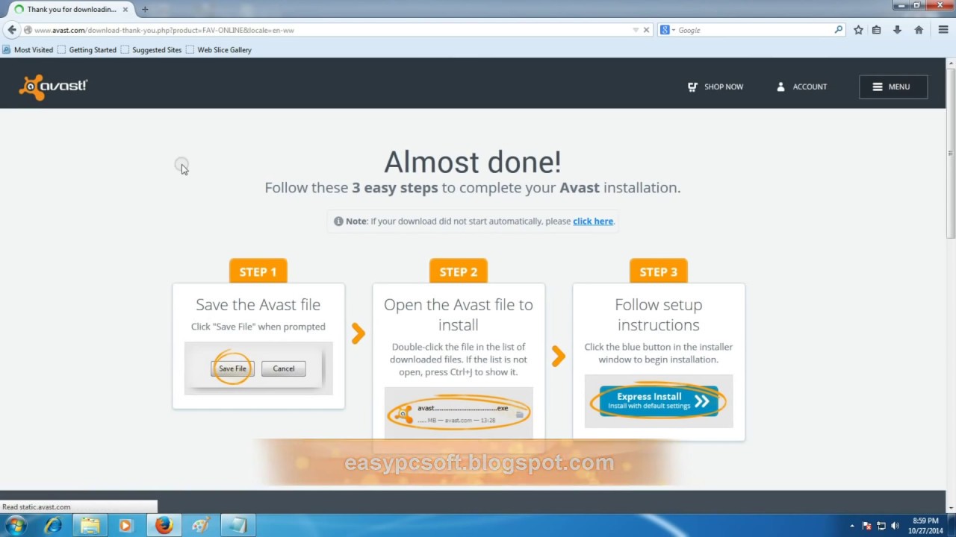This screenshot has width=956, height=537.
Task: Open the SHOP NOW cart link
Action: [716, 87]
